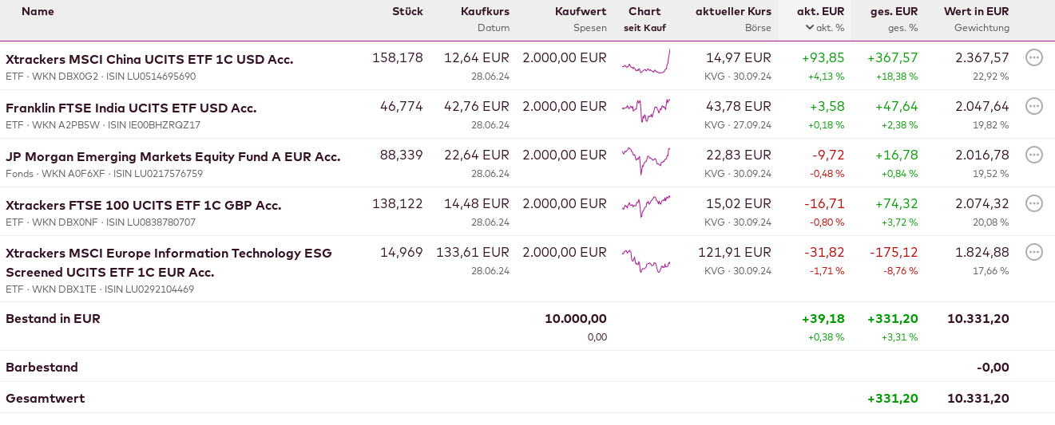Sort table by Name column header
This screenshot has height=425, width=1055.
pos(38,11)
